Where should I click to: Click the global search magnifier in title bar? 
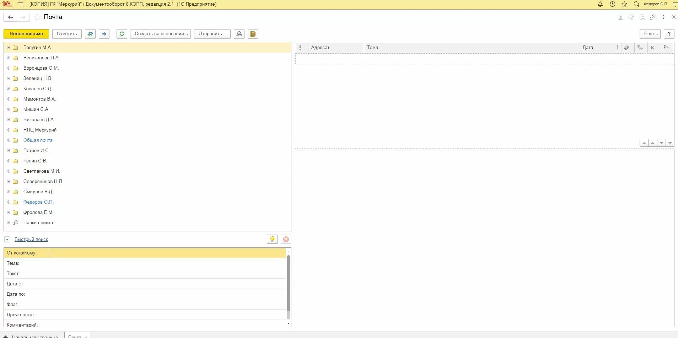(636, 4)
